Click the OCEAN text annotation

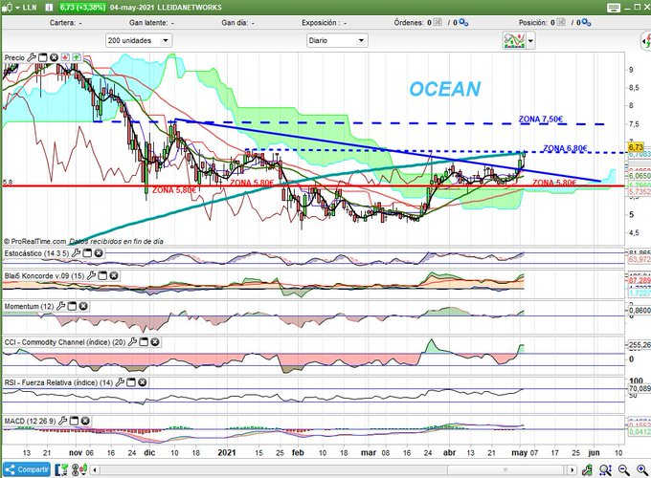coord(444,89)
